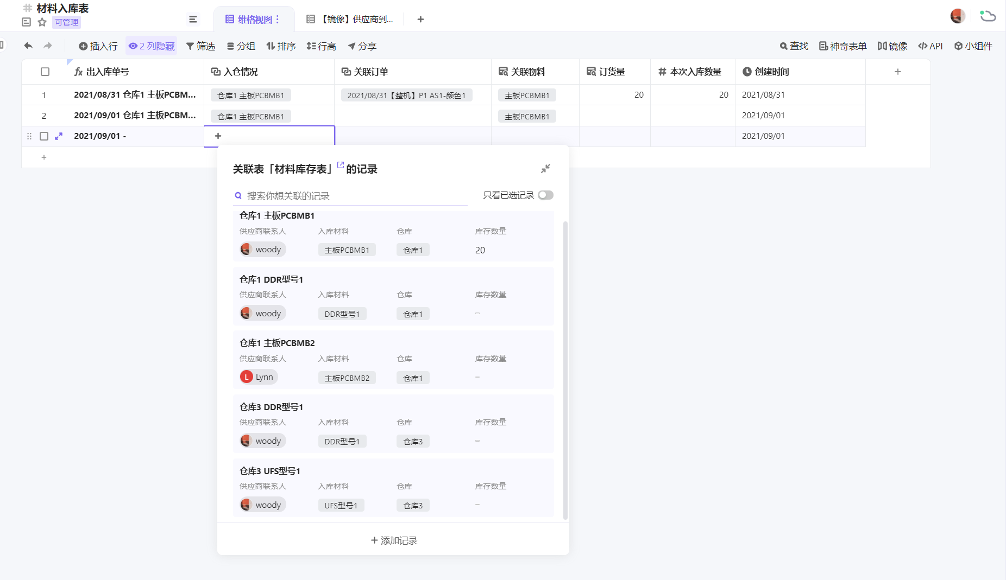Viewport: 1006px width, 580px height.
Task: Select the 仓库1 DDR型号1 record
Action: point(393,297)
